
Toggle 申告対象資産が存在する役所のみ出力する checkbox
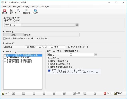coord(4,39)
